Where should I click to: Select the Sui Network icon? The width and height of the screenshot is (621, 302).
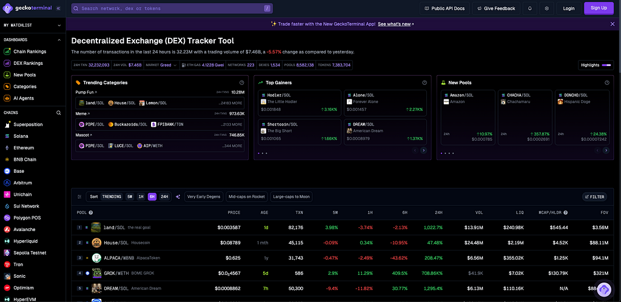[7, 206]
